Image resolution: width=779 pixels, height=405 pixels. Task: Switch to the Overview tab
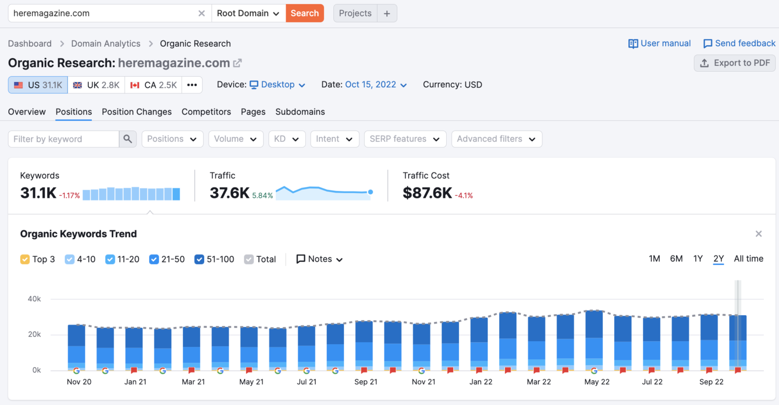point(27,112)
